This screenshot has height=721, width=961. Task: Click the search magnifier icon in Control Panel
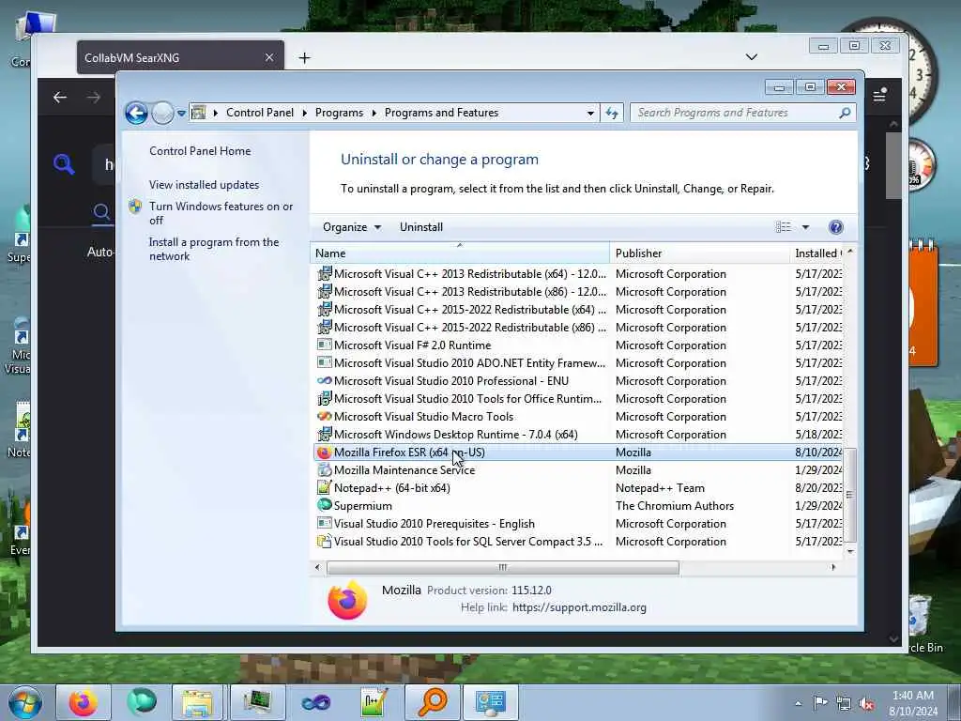845,113
